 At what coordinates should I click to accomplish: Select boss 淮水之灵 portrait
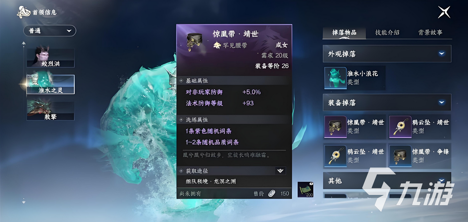[x=50, y=84]
